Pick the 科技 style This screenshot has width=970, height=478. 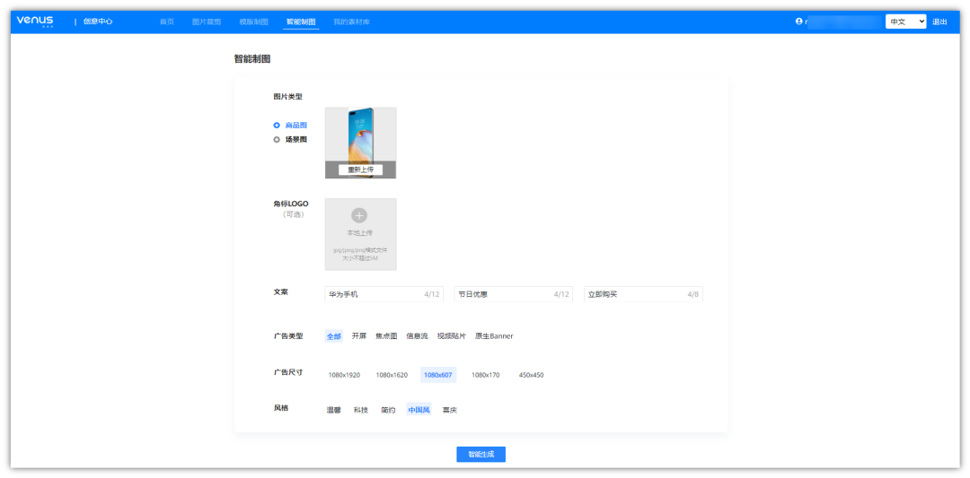361,410
